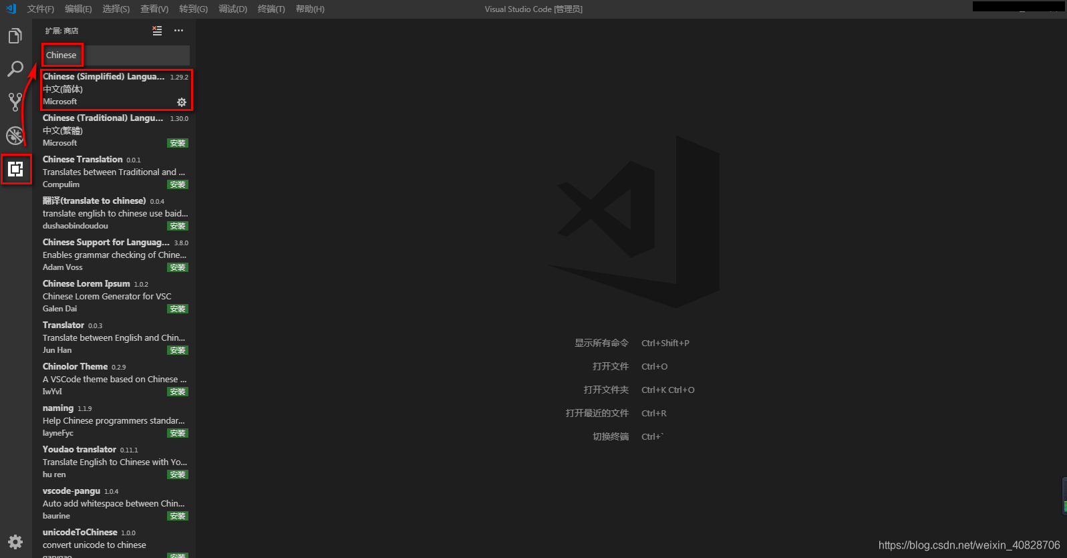
Task: Click gear for Chinese (Simplified) Language Pack
Action: 182,102
